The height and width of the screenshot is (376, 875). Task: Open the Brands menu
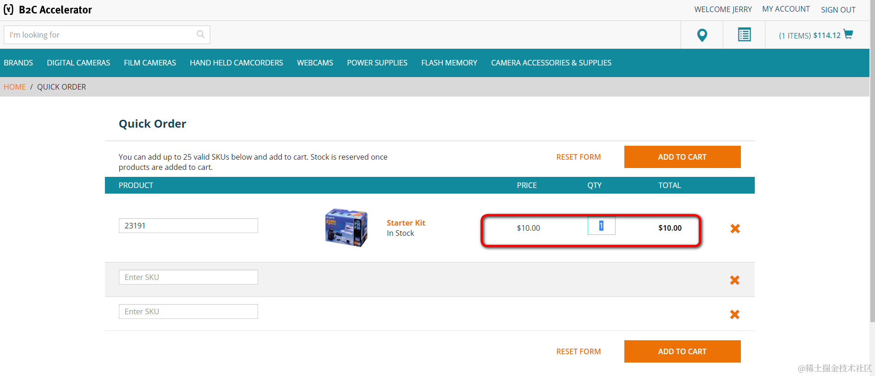pos(18,63)
